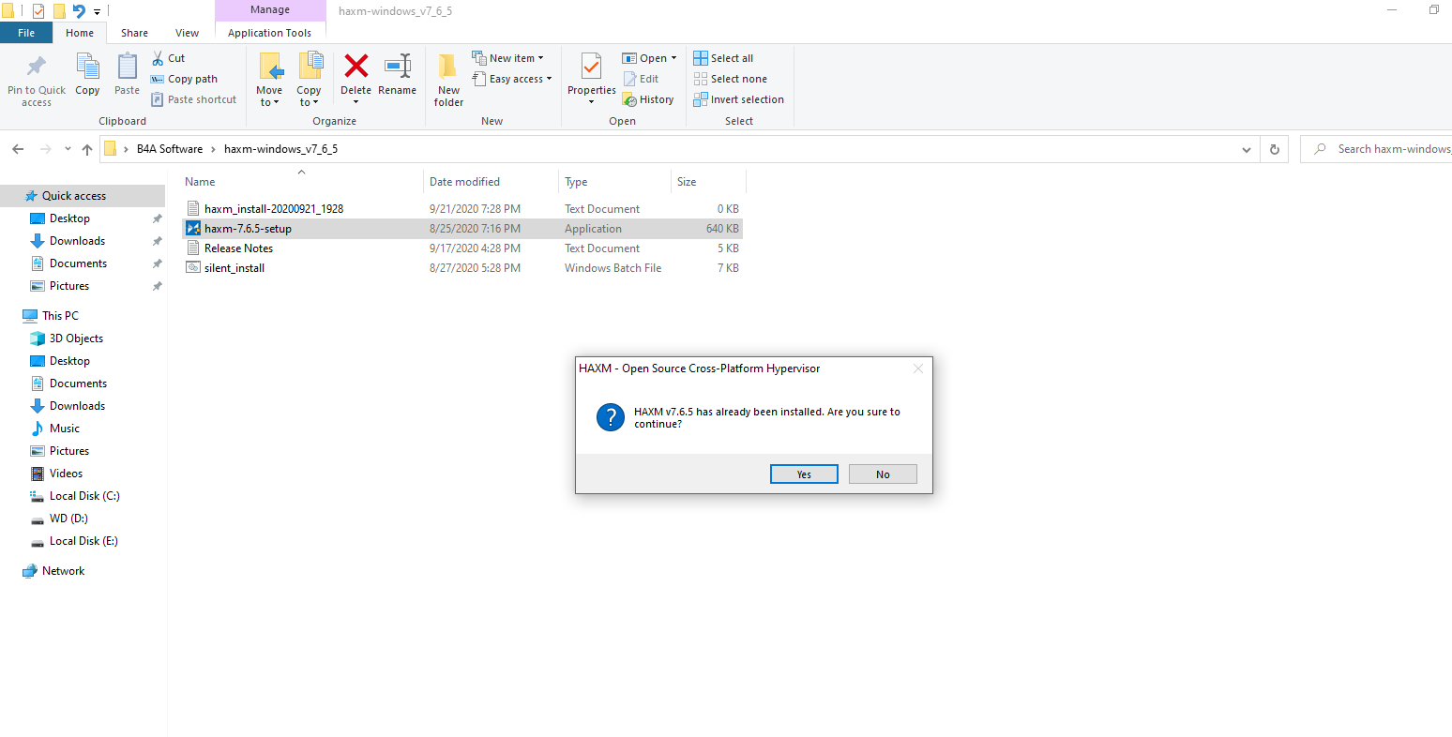Screen dimensions: 1452x737
Task: Click the Undo icon in the title bar
Action: click(x=79, y=11)
